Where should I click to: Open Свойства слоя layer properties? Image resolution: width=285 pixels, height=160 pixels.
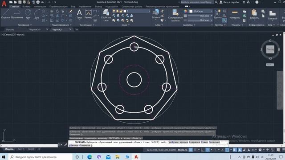click(106, 16)
